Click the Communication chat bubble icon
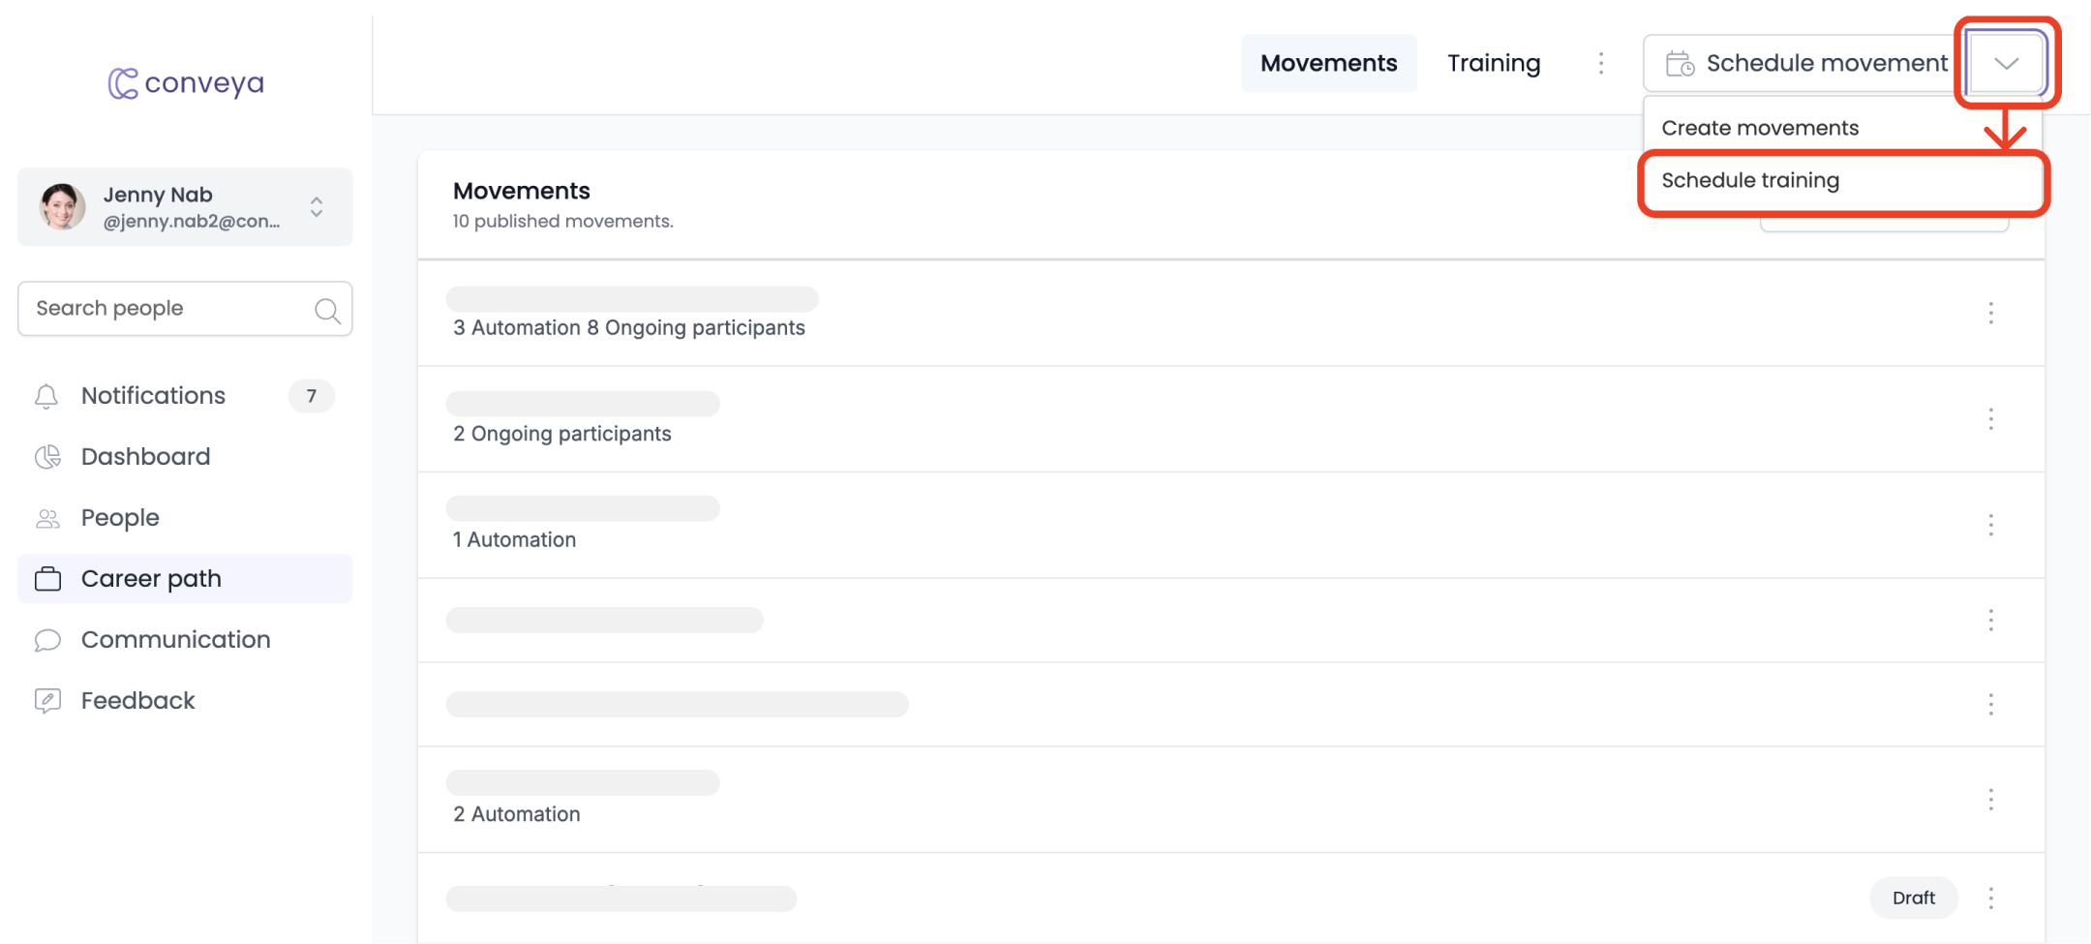2091x944 pixels. pyautogui.click(x=47, y=640)
